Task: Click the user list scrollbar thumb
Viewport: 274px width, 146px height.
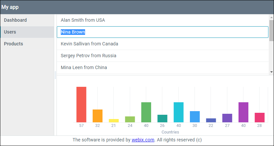Action: tap(271, 30)
